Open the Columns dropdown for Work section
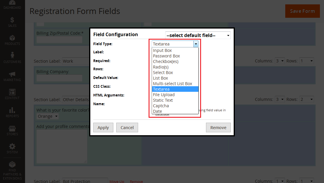The height and width of the screenshot is (183, 324). 279,61
